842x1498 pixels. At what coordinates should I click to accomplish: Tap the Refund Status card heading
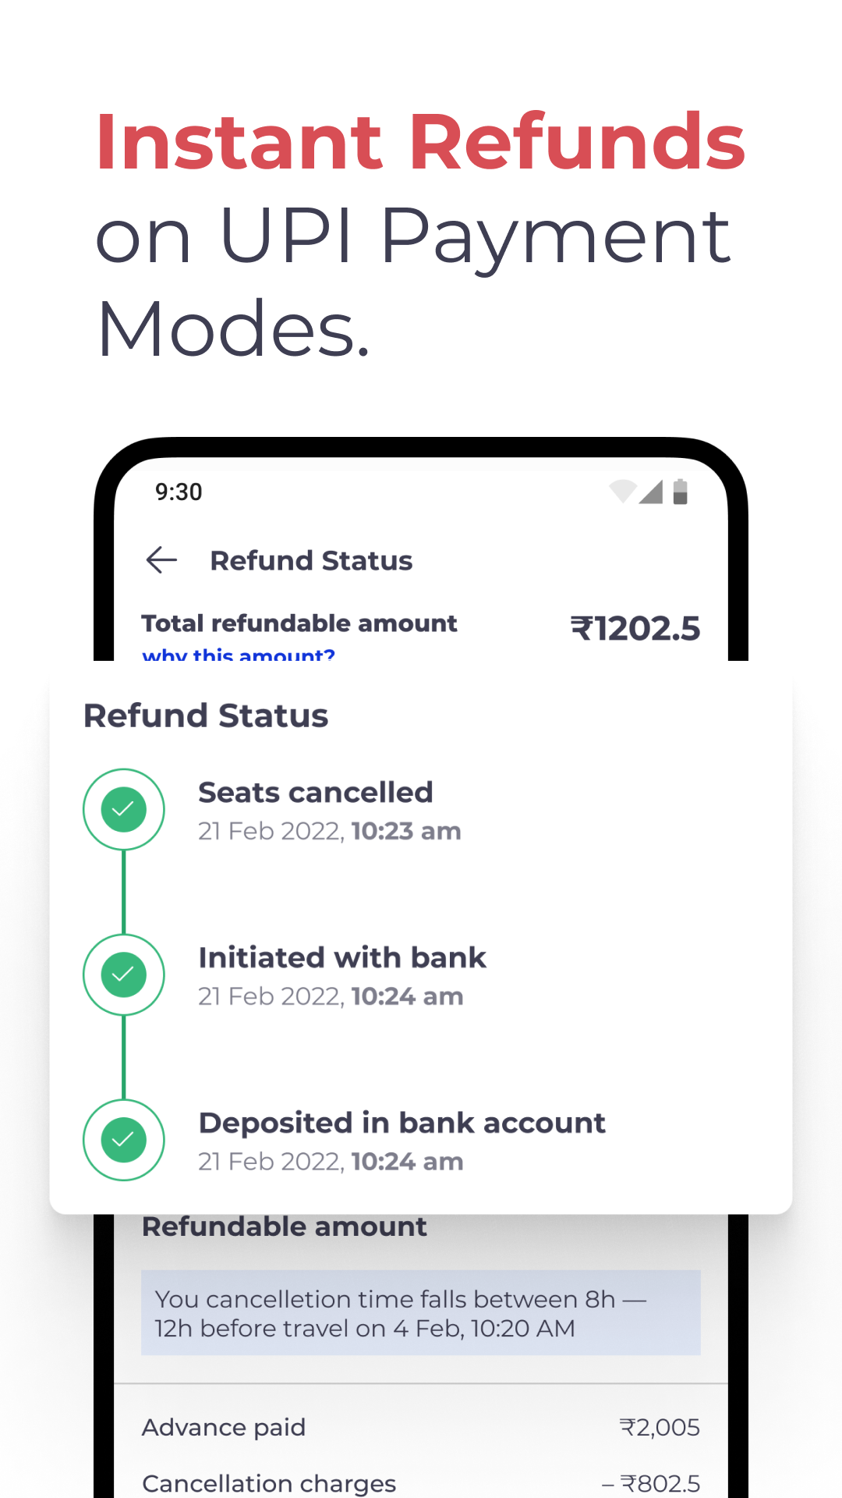click(206, 715)
